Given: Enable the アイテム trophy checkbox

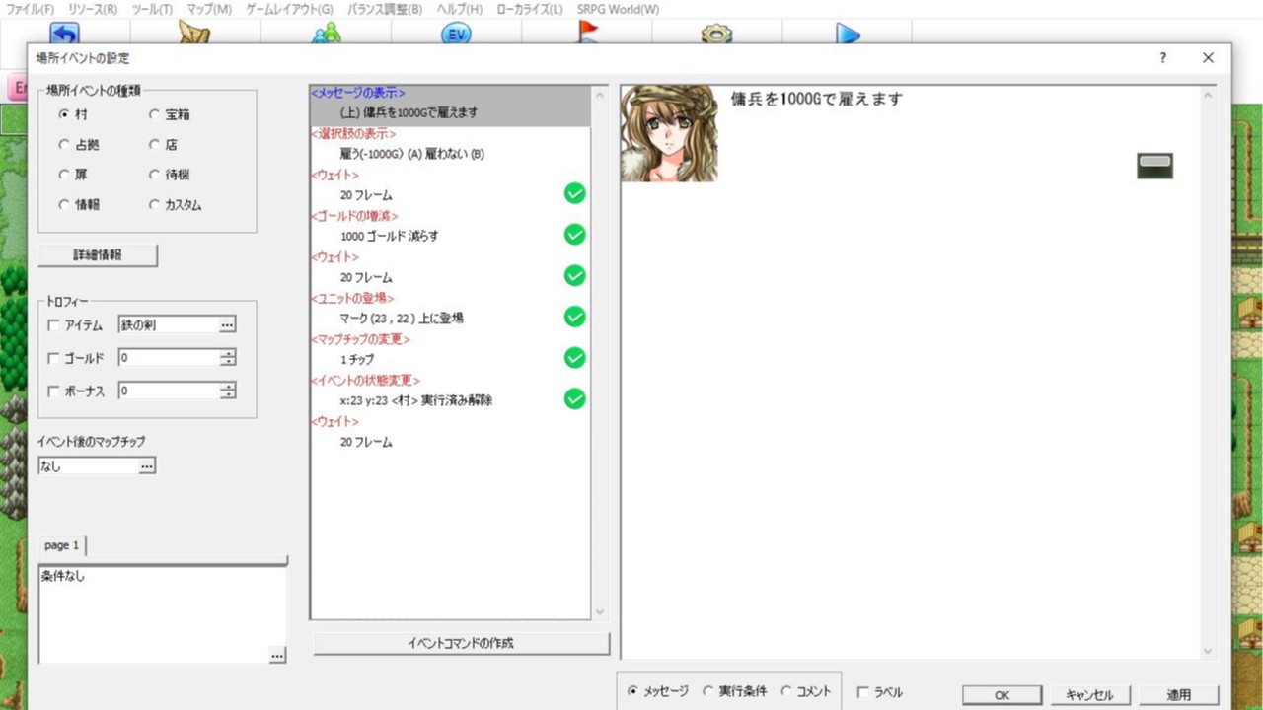Looking at the screenshot, I should 54,324.
